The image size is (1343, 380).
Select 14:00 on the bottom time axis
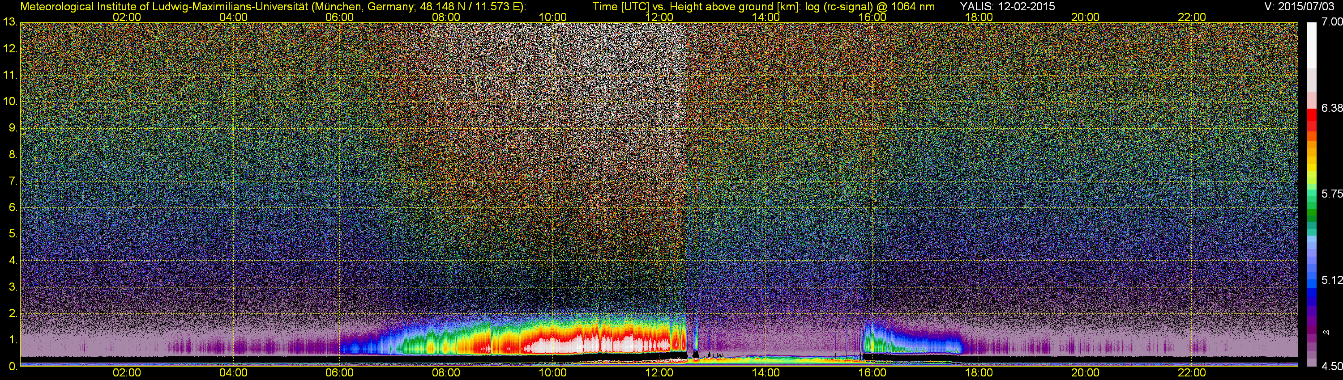point(766,373)
